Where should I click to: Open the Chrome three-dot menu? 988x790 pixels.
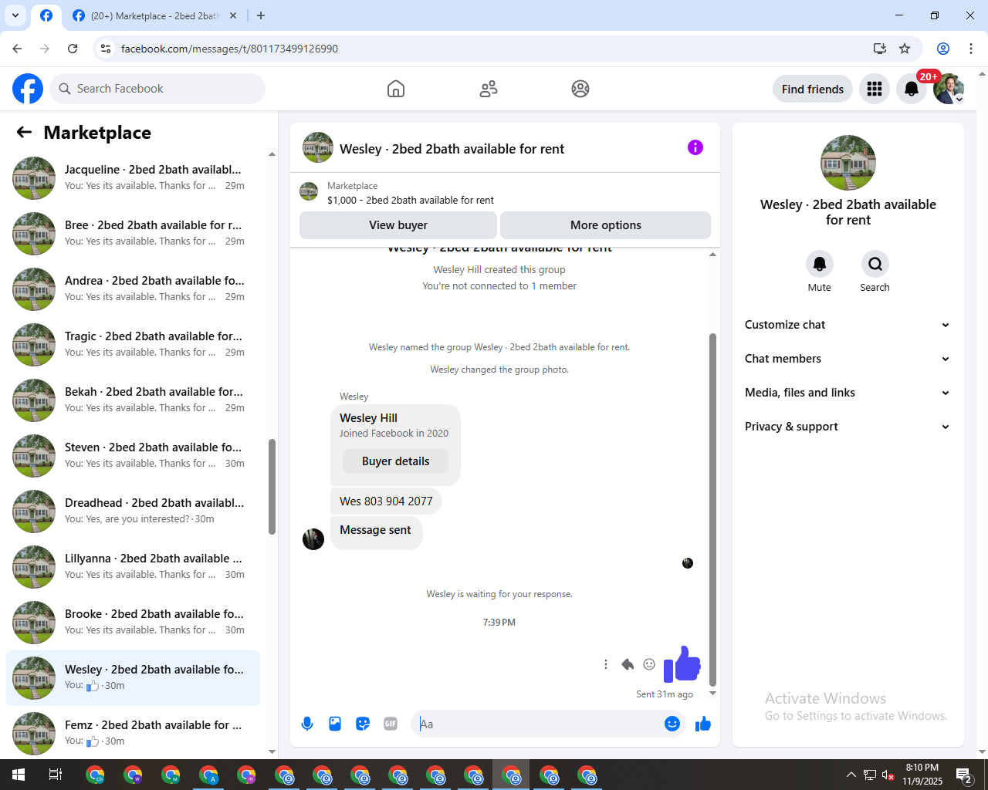971,49
